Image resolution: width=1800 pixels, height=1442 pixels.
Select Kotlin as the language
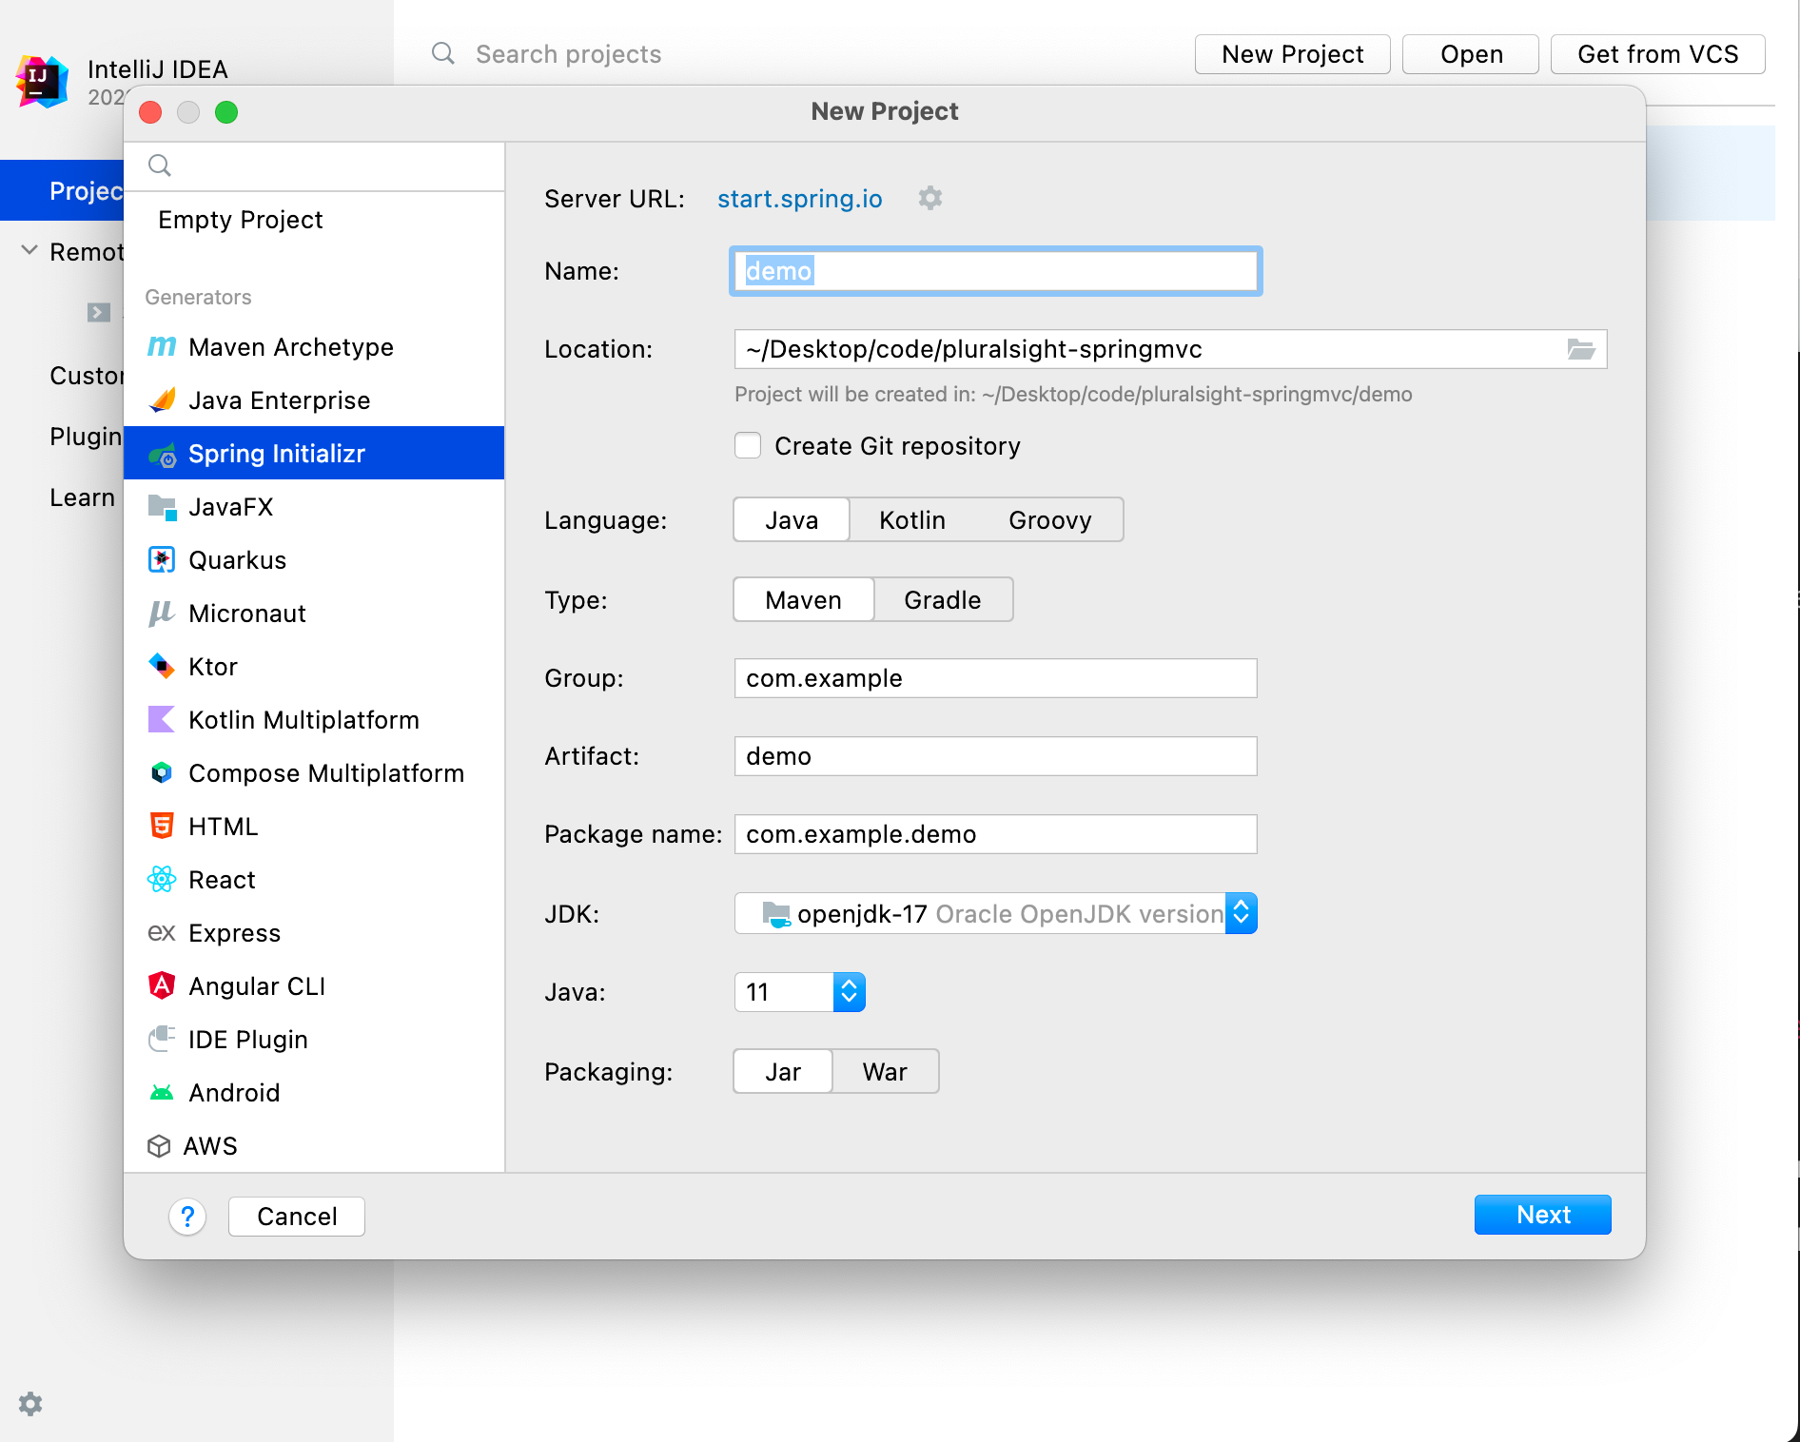click(912, 520)
